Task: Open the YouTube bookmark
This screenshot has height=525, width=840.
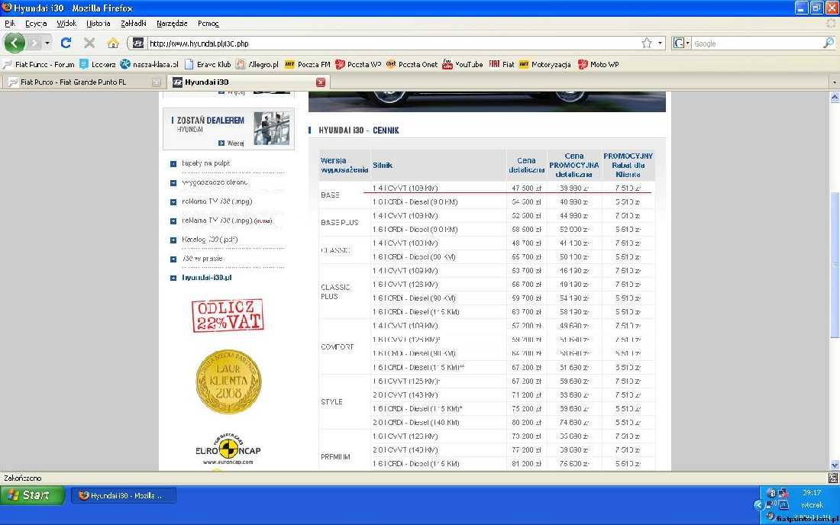Action: [x=462, y=64]
